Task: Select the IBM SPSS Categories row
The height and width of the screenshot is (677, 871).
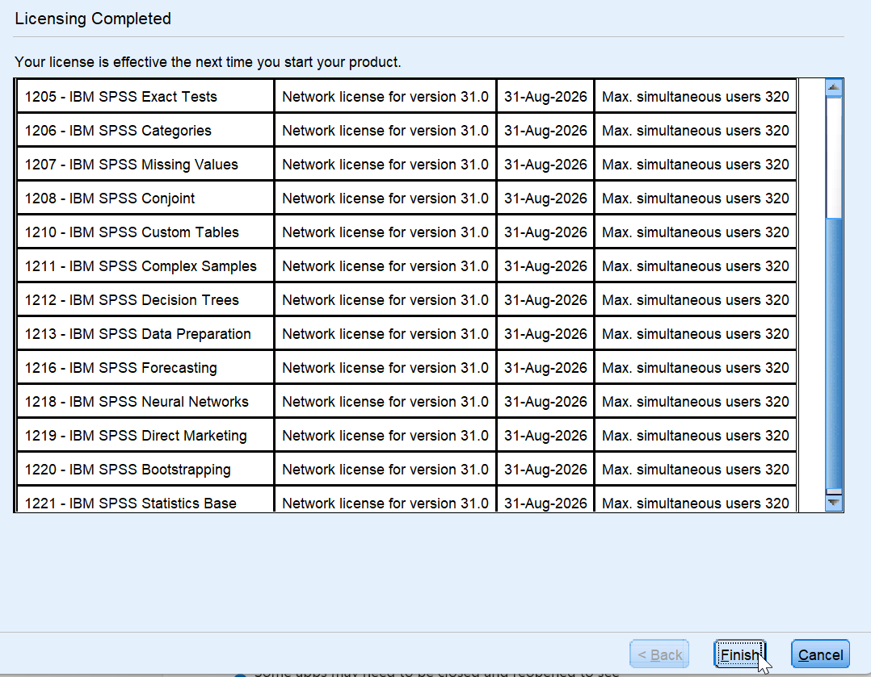Action: click(x=144, y=130)
